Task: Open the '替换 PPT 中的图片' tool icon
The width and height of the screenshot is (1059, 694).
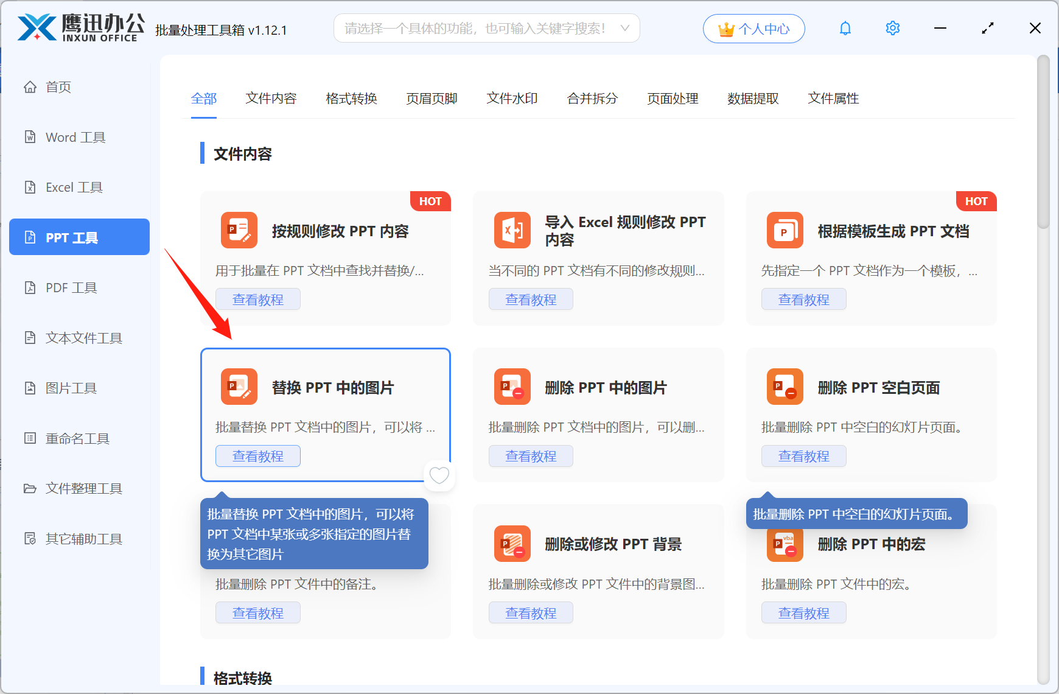Action: point(239,387)
